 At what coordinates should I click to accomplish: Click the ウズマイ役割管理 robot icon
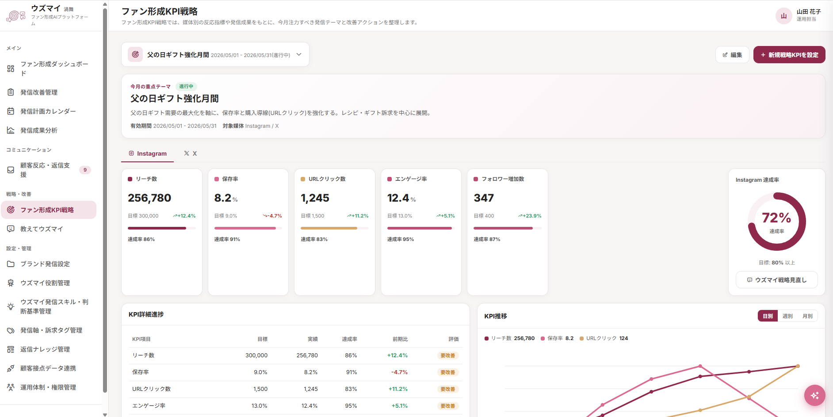11,283
